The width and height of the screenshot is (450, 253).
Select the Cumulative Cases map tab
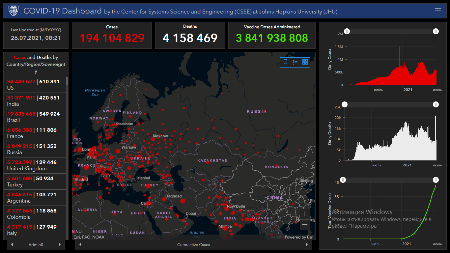pos(193,245)
